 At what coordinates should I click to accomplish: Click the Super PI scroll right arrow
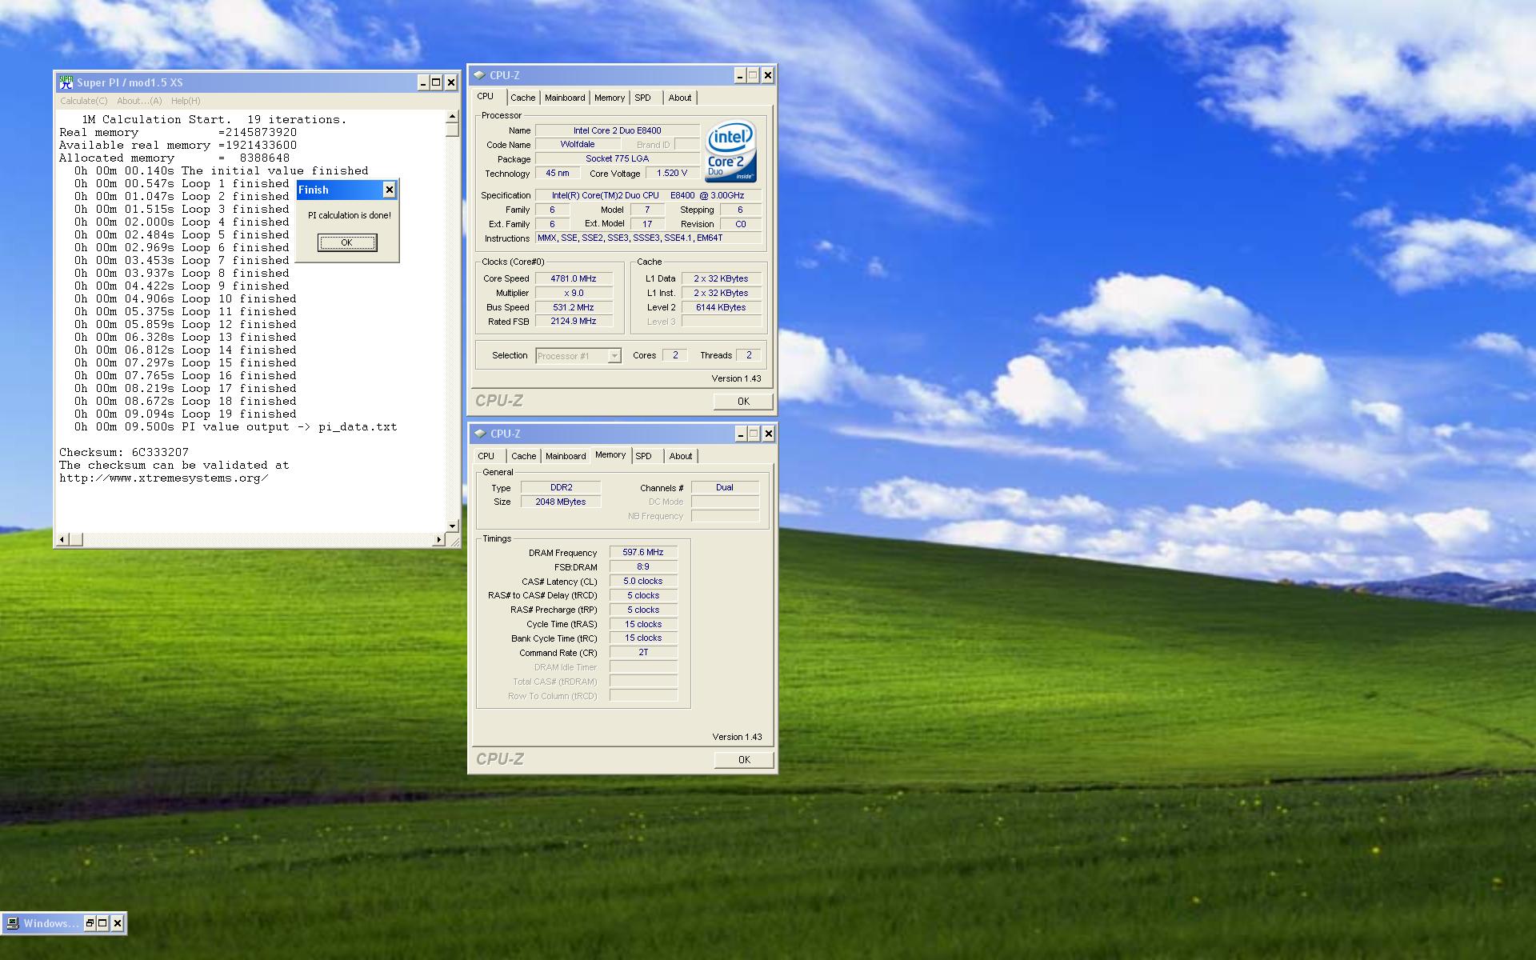pos(439,539)
